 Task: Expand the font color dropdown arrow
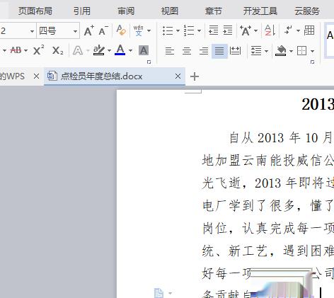(x=130, y=50)
